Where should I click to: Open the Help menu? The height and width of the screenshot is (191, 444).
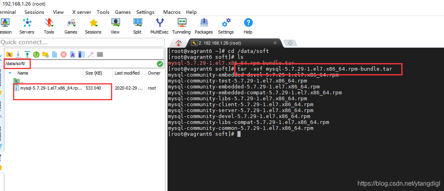(192, 12)
